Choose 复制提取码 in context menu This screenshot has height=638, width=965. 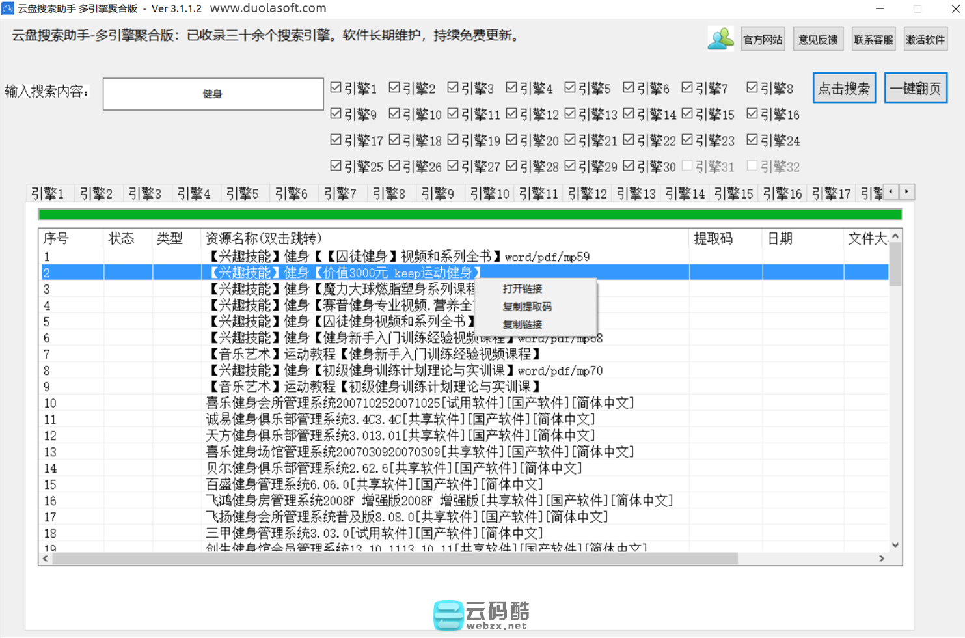[x=526, y=307]
